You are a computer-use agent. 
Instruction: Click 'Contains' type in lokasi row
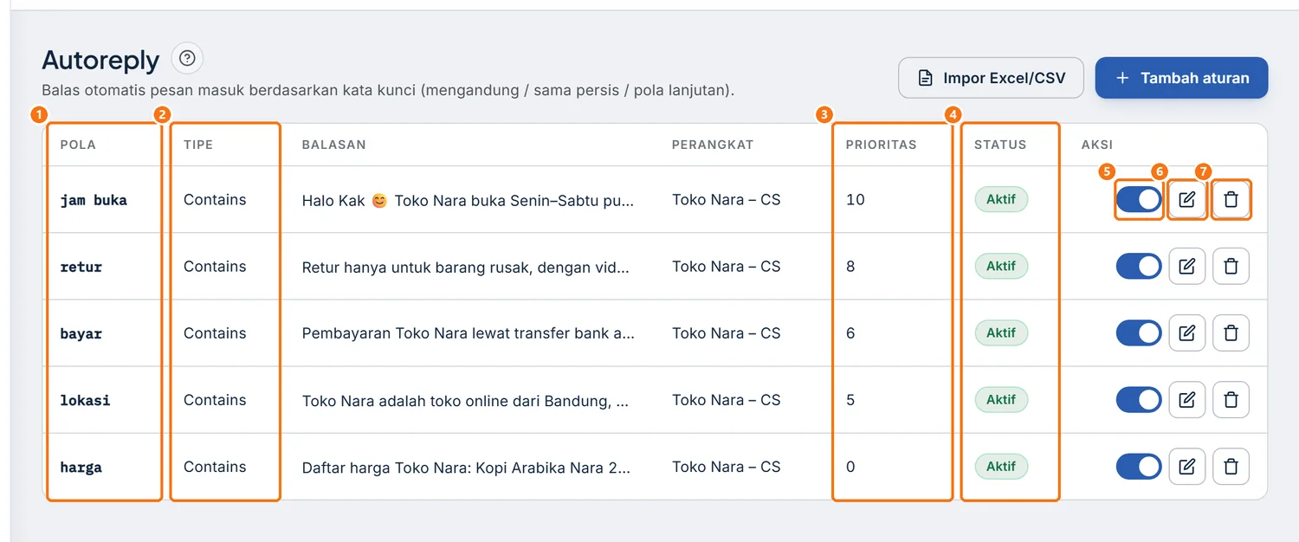[x=215, y=400]
